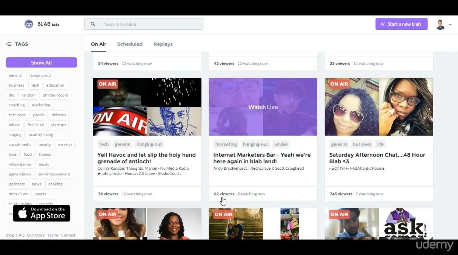Select the 'fitness' tag
Screen dimensions: 458x255
coord(45,154)
